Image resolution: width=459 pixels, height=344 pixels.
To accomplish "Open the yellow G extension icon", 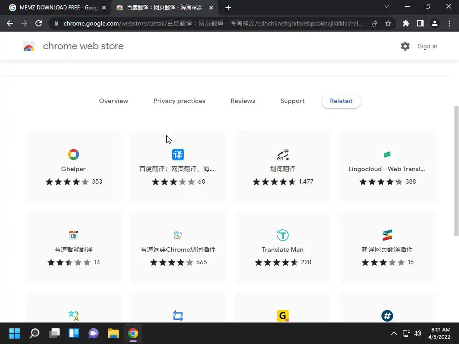I will 282,316.
